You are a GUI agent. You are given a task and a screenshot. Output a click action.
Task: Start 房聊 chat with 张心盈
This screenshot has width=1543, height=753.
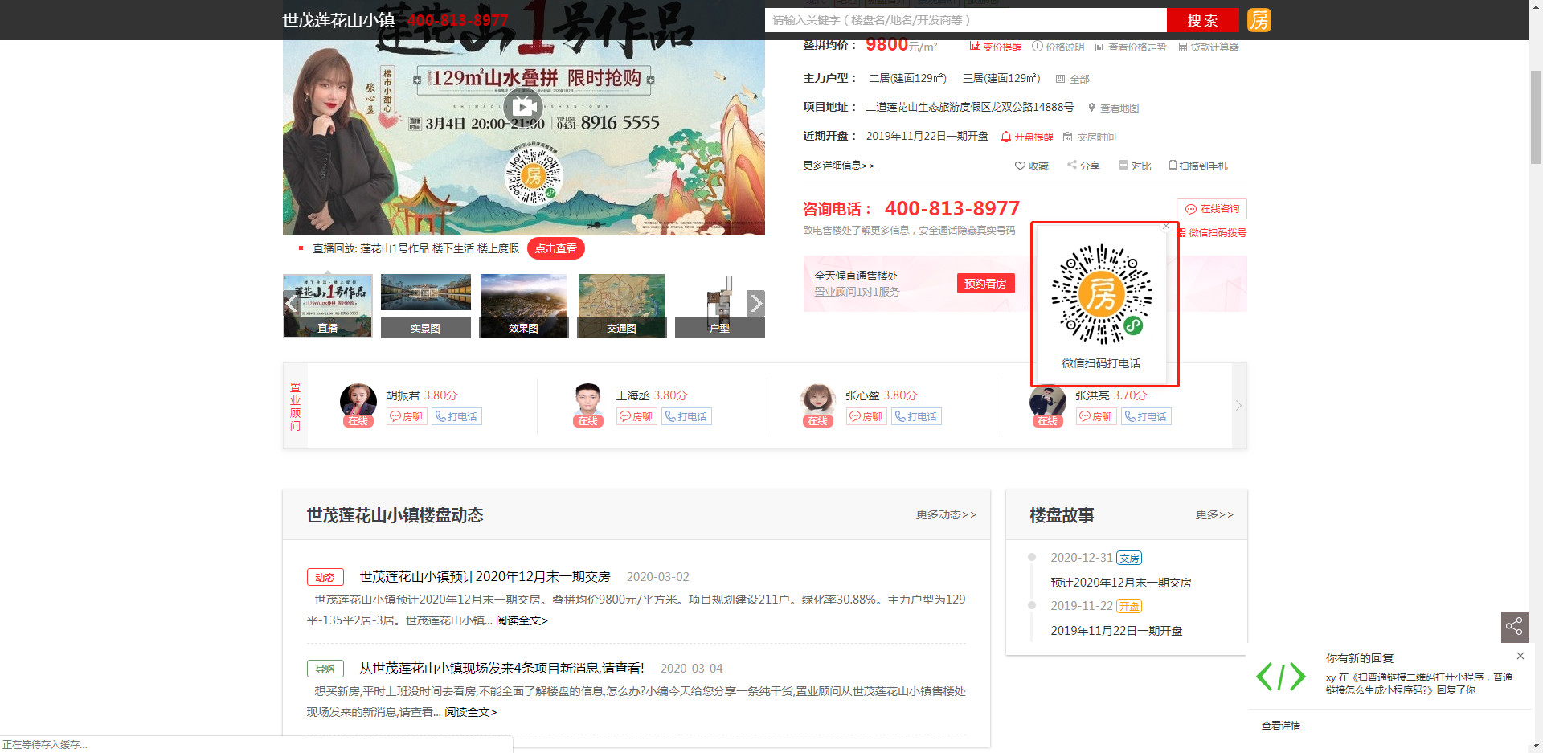pyautogui.click(x=866, y=416)
